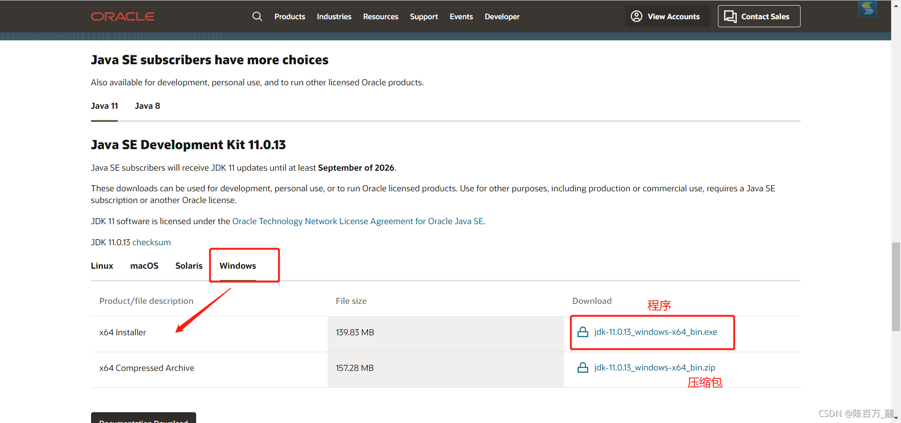Click the Documentation Download button
The image size is (901, 423).
(x=144, y=418)
